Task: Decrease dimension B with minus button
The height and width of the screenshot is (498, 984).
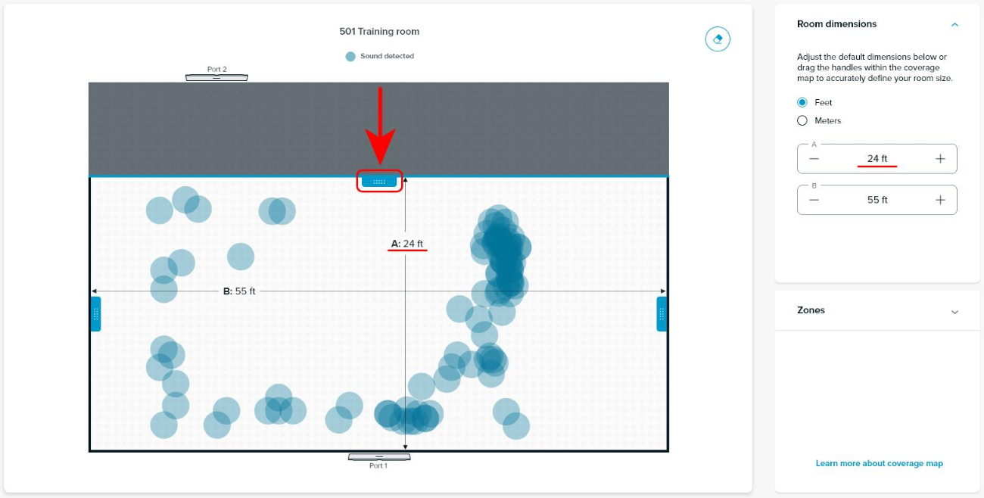Action: tap(814, 200)
